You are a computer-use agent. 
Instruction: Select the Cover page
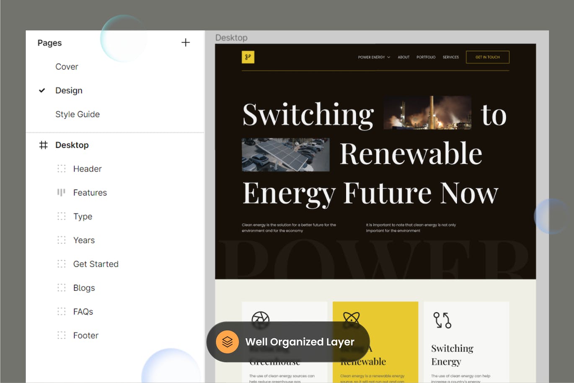point(67,66)
